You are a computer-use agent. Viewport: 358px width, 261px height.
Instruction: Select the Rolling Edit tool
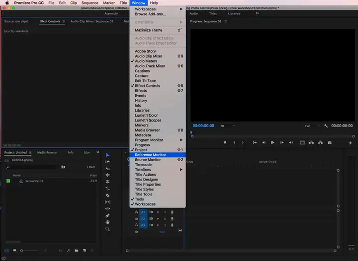point(107,182)
